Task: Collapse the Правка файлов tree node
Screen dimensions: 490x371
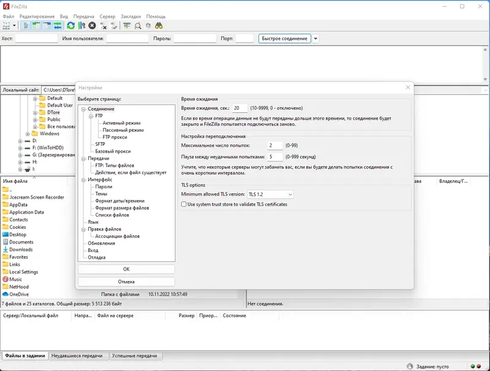Action: (83, 229)
